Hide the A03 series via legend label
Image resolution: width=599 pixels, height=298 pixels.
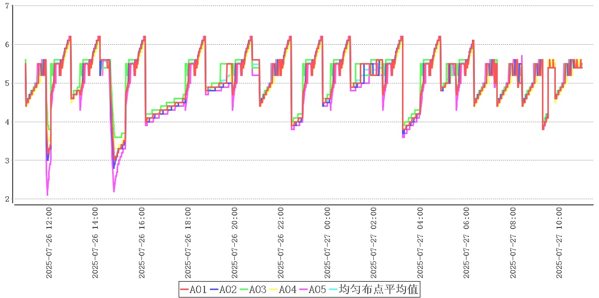pyautogui.click(x=258, y=290)
